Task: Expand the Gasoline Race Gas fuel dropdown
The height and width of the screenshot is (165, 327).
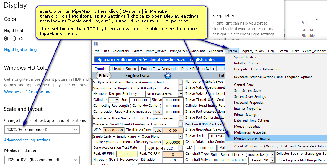Action: click(x=181, y=118)
